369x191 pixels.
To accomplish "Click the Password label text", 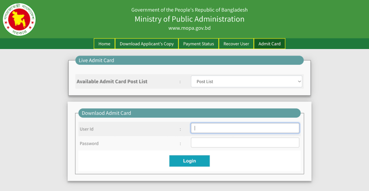I will (x=89, y=144).
